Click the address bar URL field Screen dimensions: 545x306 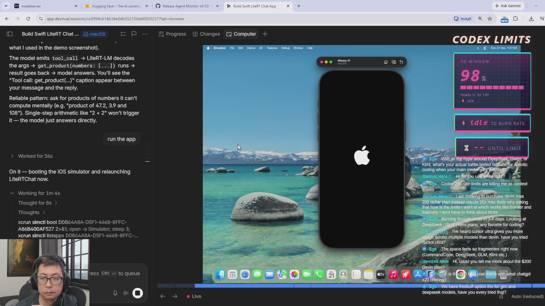click(244, 19)
